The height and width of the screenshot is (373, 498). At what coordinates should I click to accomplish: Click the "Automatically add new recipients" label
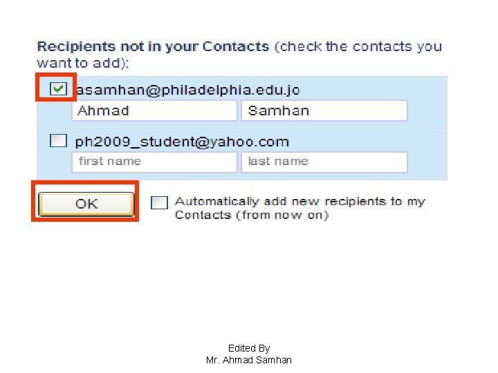coord(299,202)
